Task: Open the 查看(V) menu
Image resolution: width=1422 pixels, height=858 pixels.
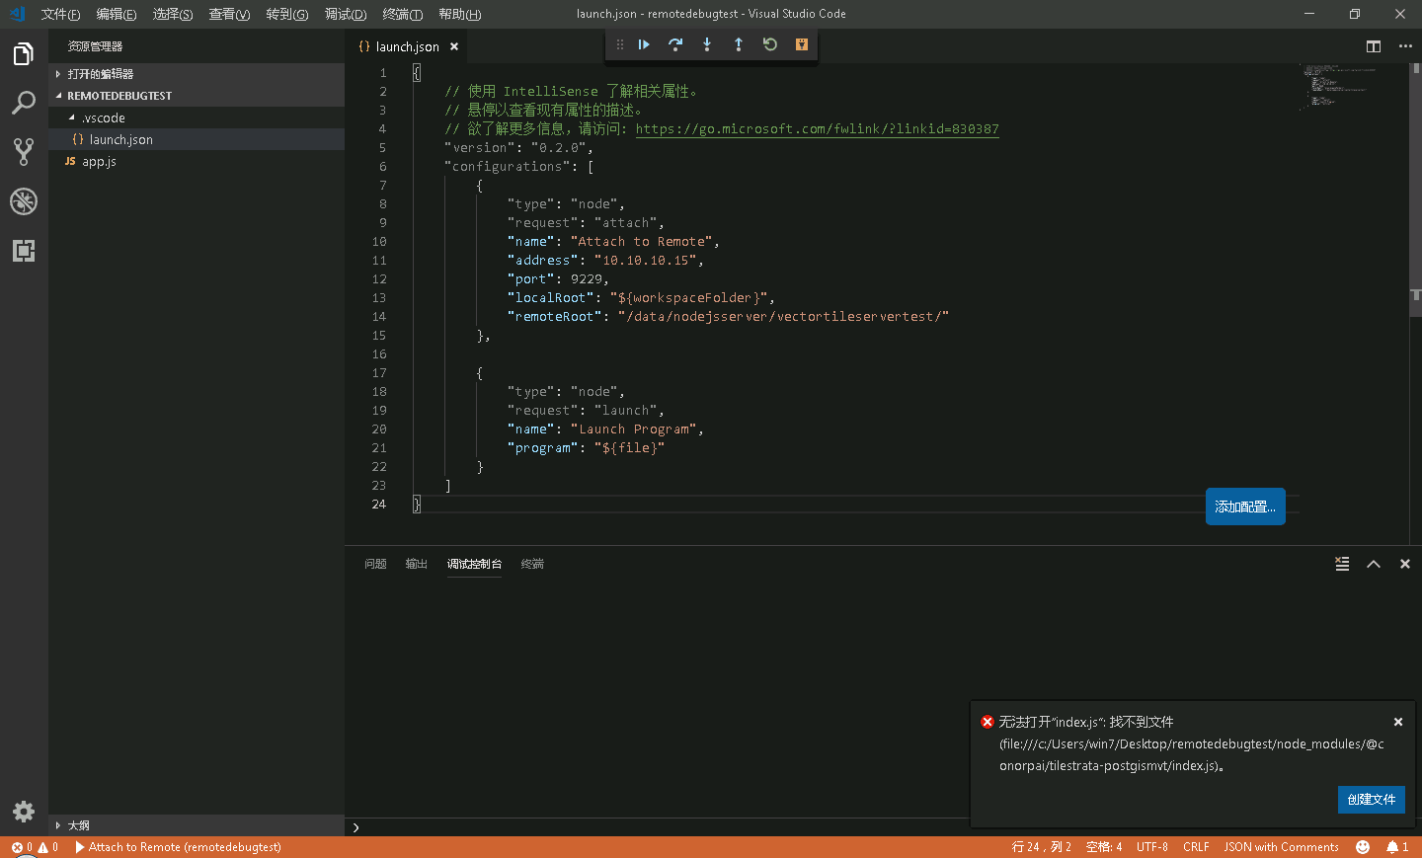Action: (x=229, y=14)
